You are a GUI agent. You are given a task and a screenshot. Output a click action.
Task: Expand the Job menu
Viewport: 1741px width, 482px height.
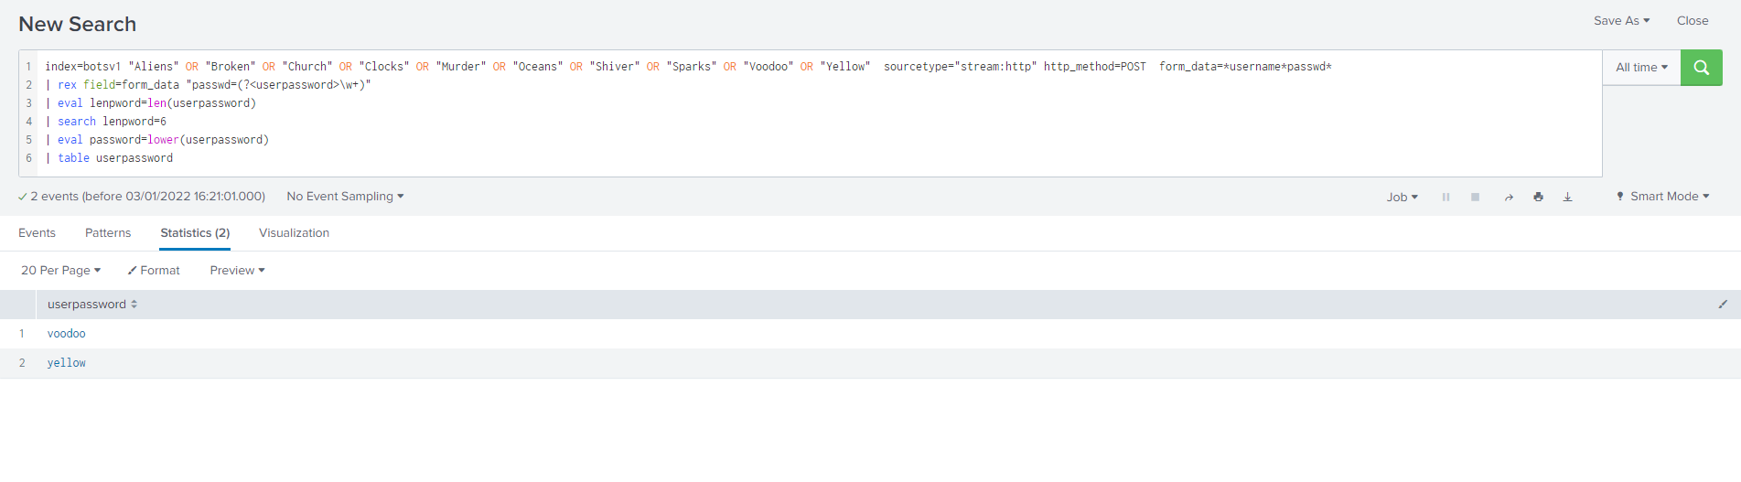(1402, 197)
